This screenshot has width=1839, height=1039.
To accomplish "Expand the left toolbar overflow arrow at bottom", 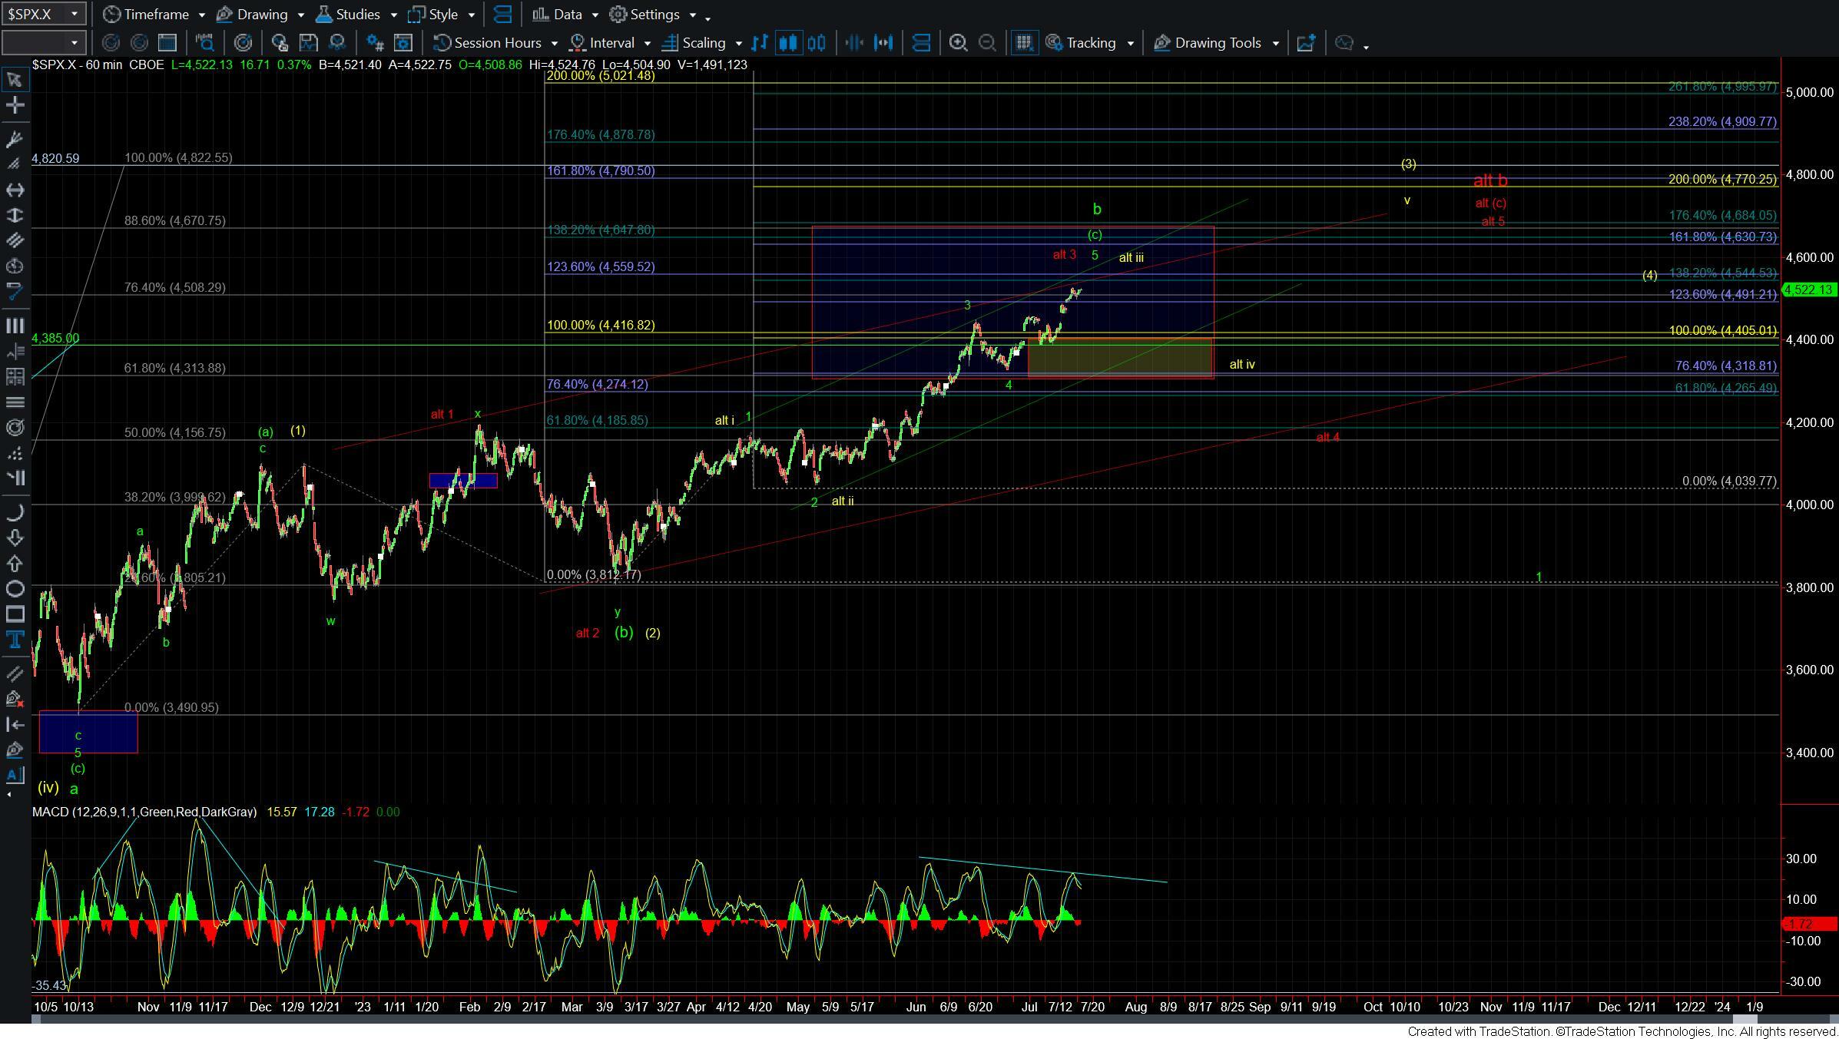I will [9, 794].
